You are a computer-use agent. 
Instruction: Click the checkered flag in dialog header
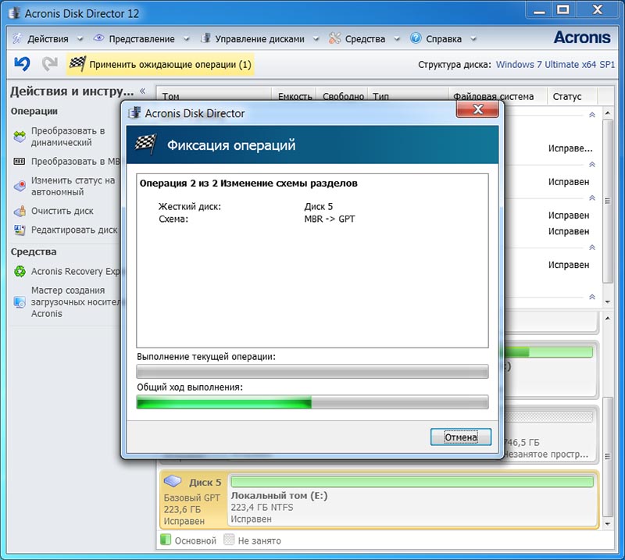[x=145, y=144]
